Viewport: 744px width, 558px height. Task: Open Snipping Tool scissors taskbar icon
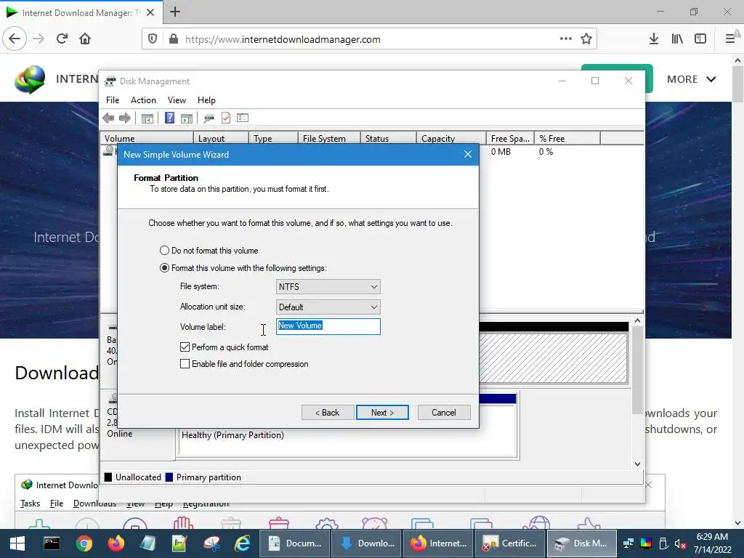pos(211,543)
